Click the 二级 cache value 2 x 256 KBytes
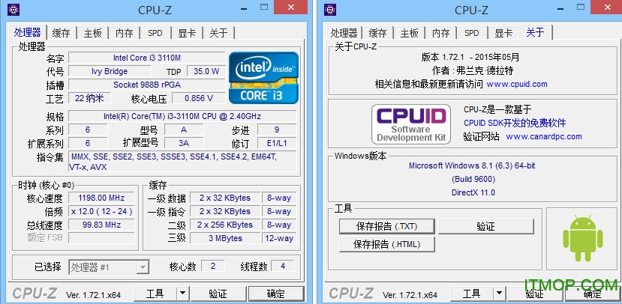Screen dimensions: 622x304 (225, 225)
